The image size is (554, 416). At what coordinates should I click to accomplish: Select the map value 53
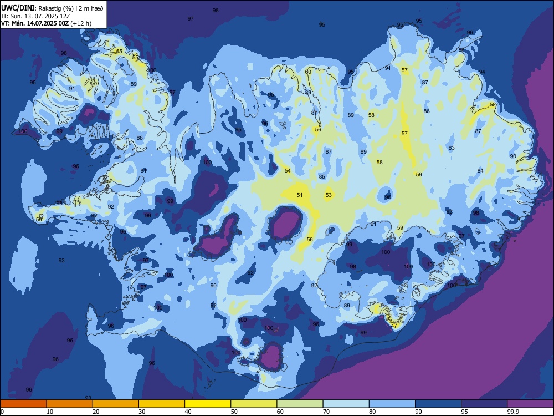(x=329, y=195)
